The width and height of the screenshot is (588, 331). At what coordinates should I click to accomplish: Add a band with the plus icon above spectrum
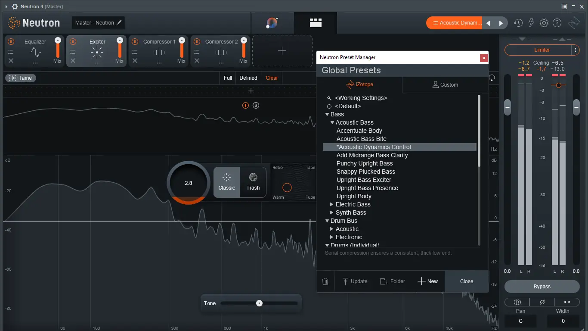(251, 91)
